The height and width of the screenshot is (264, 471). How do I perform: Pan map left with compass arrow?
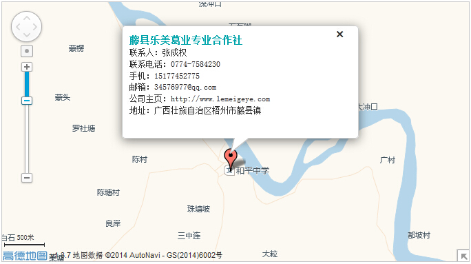18,27
